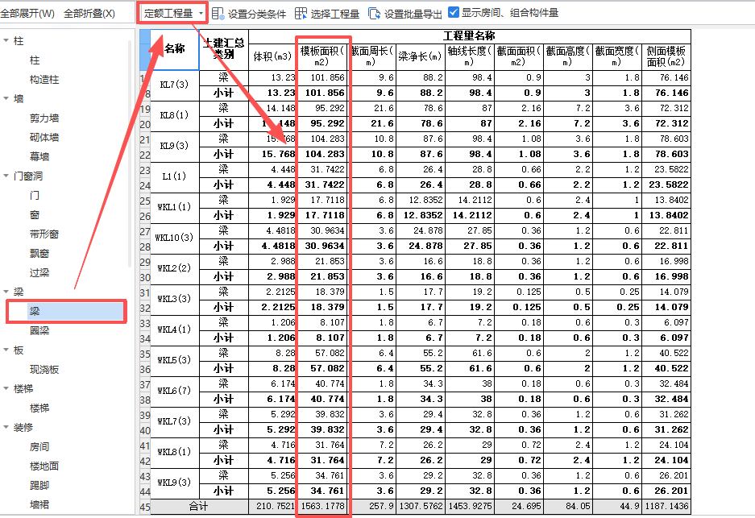755x518 pixels.
Task: Click the 模板面积(m2) column header
Action: [321, 56]
